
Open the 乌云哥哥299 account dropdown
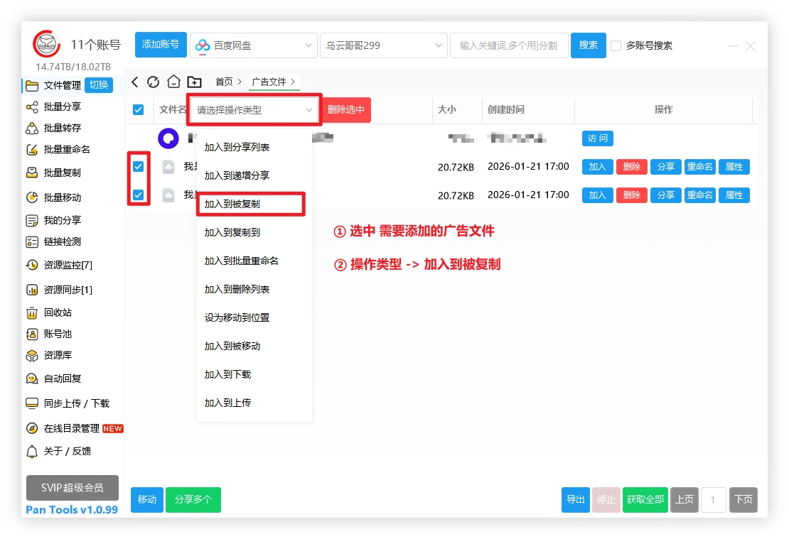(383, 45)
